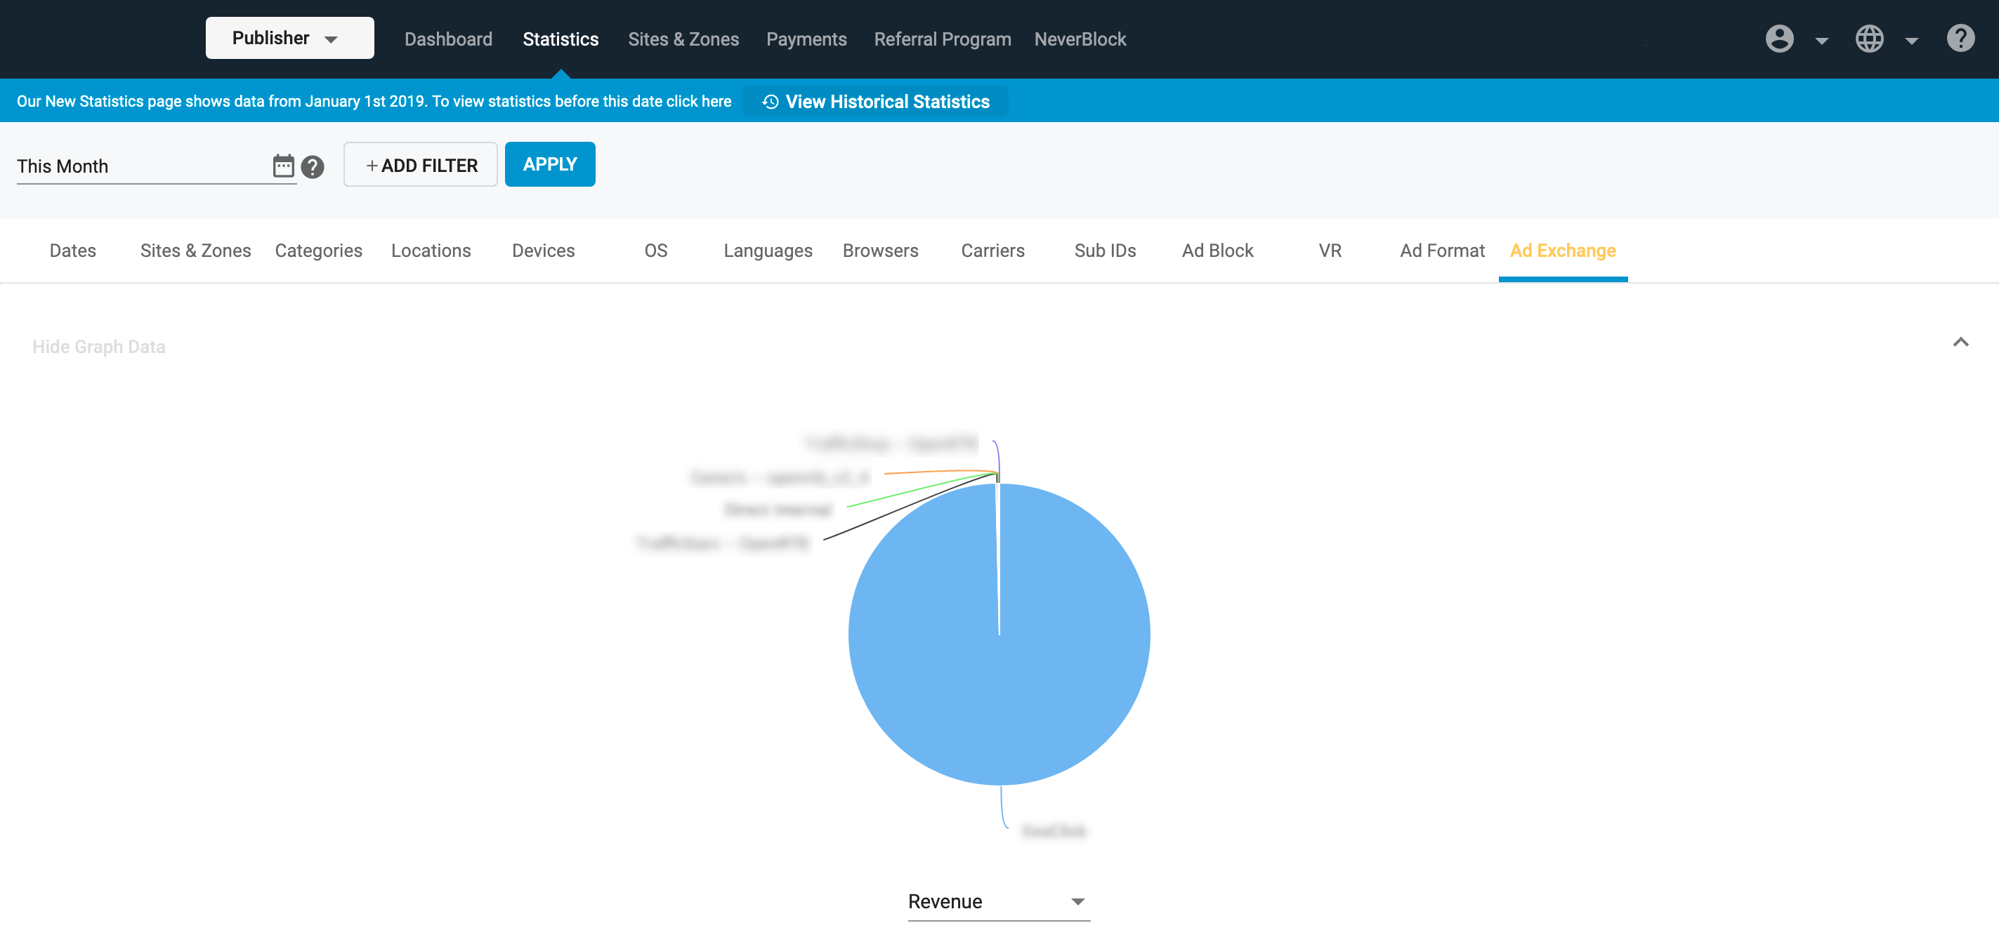Screen dimensions: 1999x949
Task: Click the calendar date picker icon
Action: [x=283, y=166]
